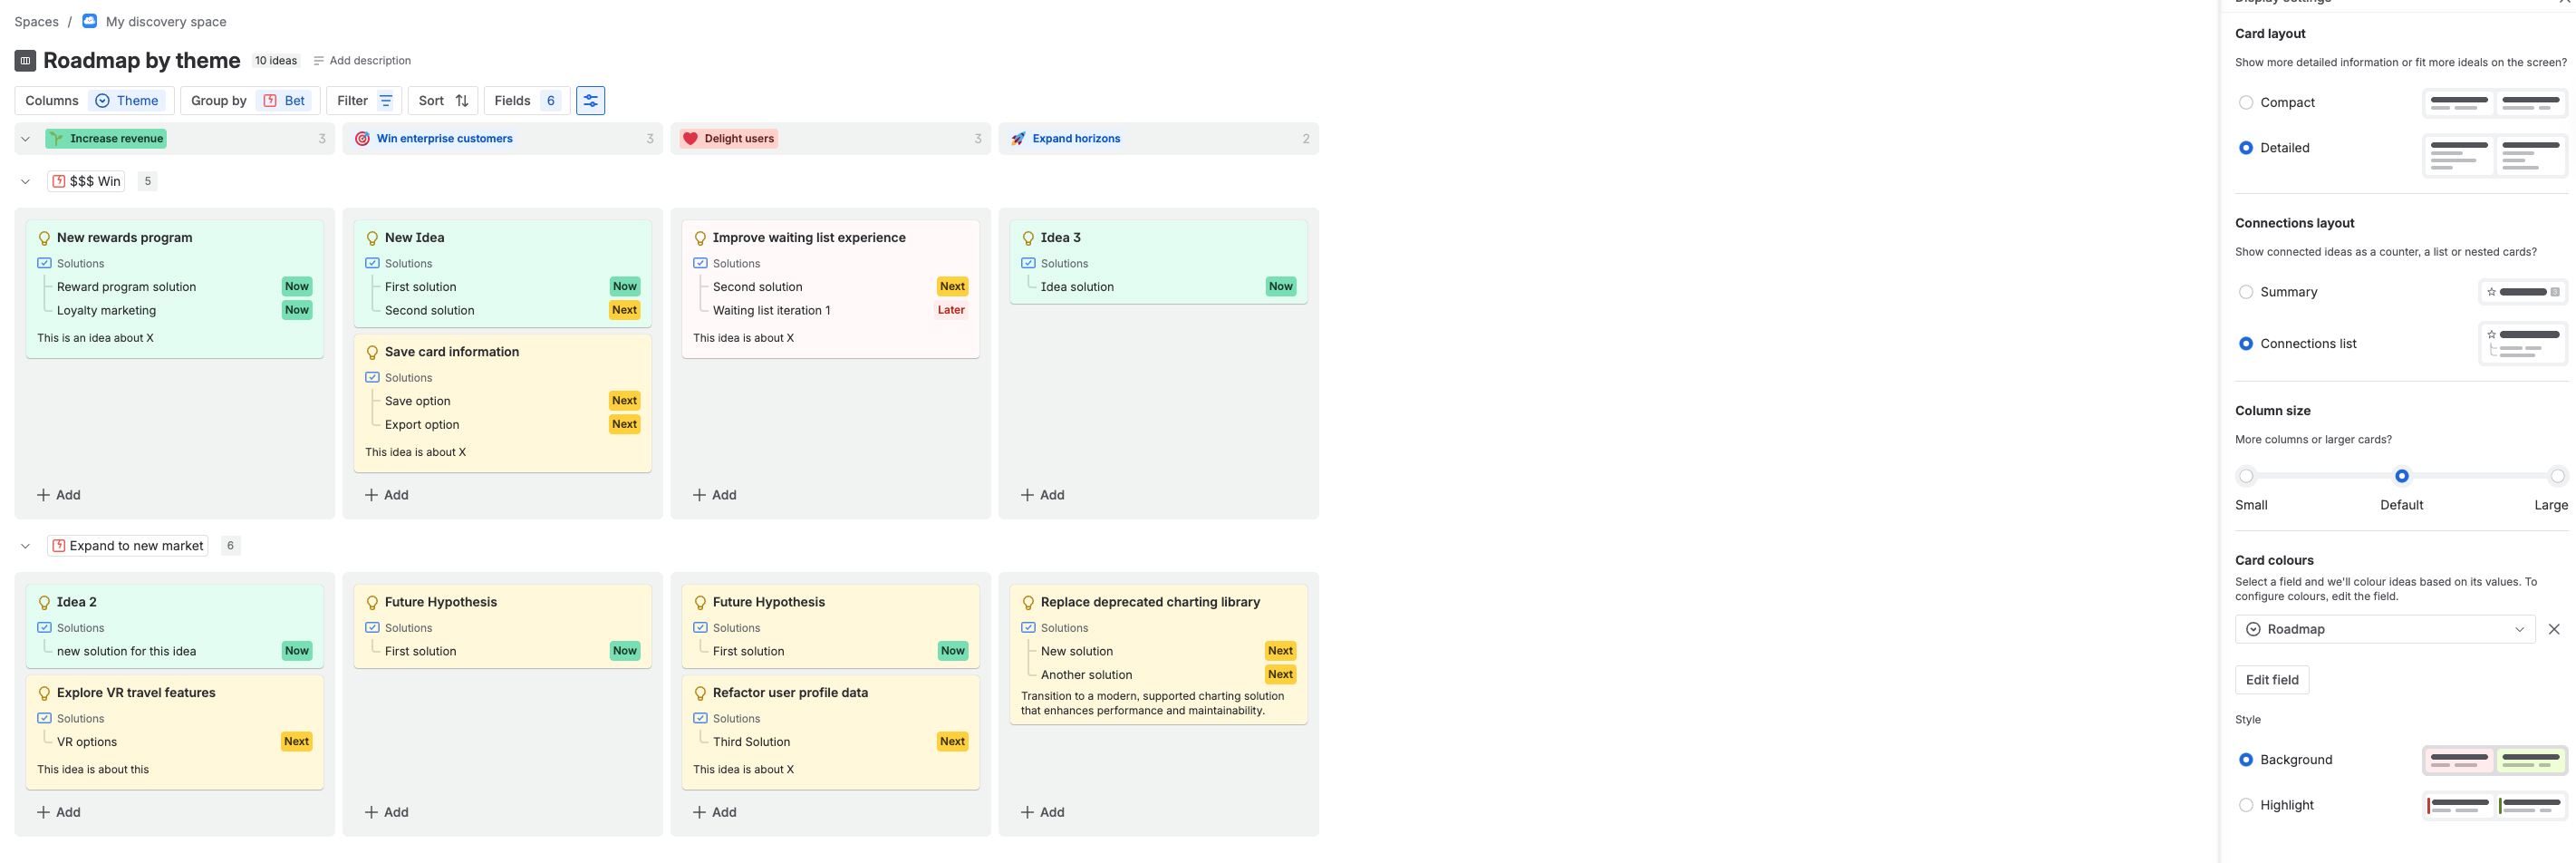Image resolution: width=2576 pixels, height=863 pixels.
Task: Click the lightbulb icon on New rewards program
Action: [x=44, y=238]
